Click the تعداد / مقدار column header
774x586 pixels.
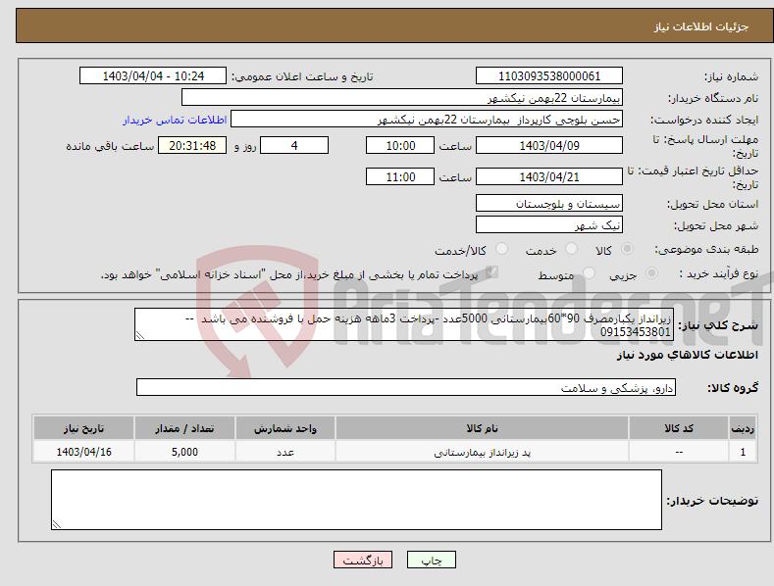coord(184,428)
